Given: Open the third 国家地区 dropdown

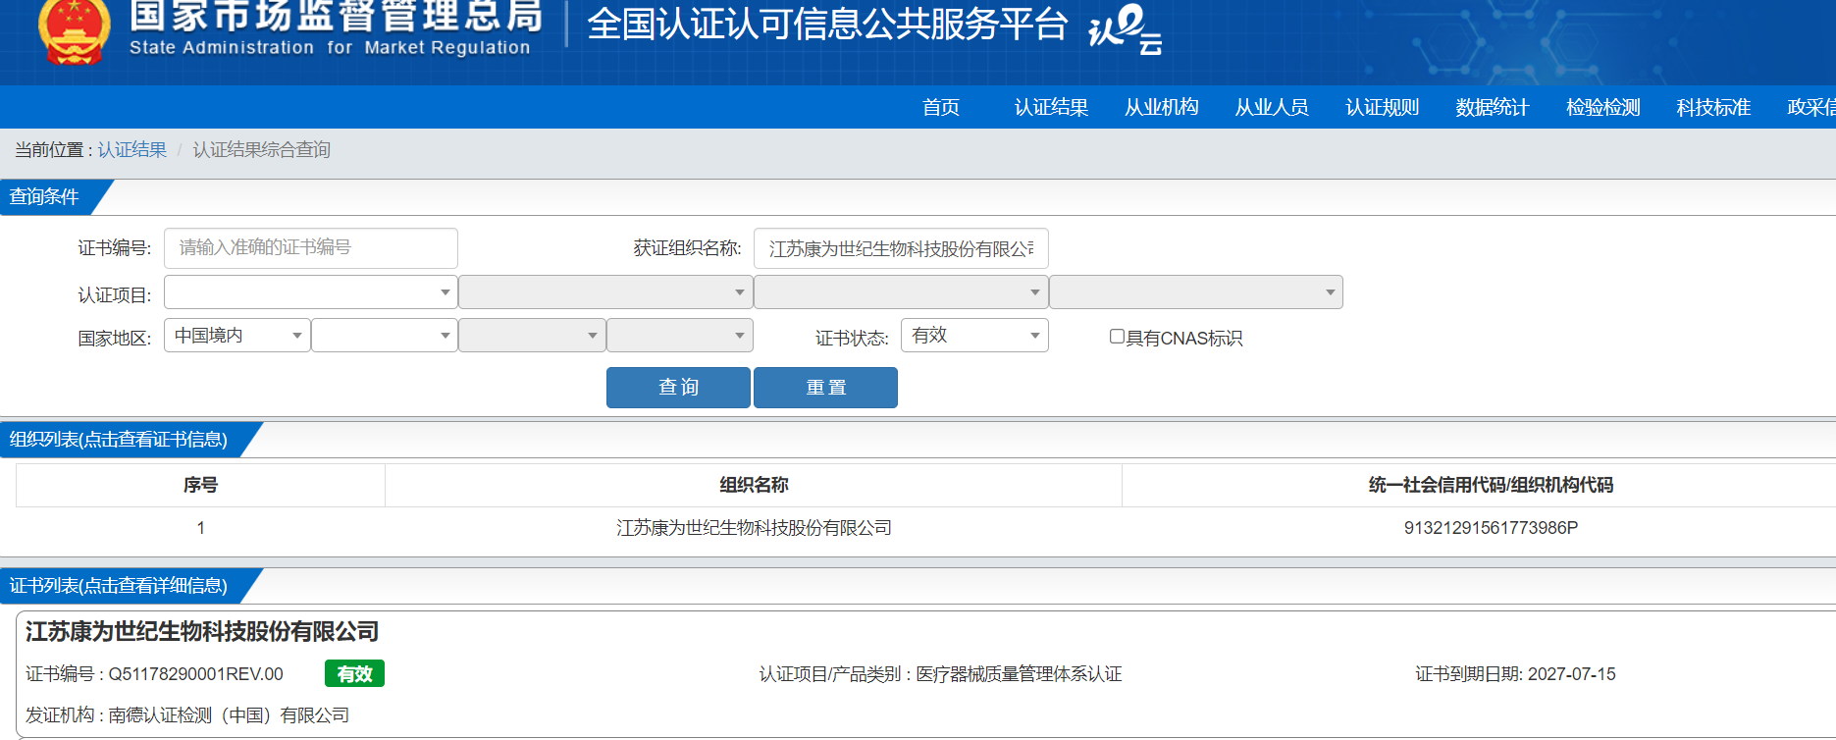Looking at the screenshot, I should click(532, 336).
